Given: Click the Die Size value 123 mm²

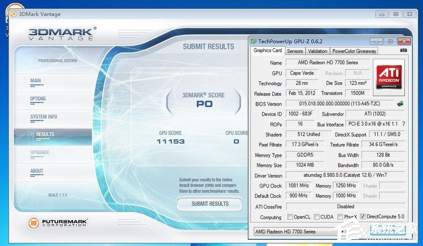Looking at the screenshot, I should click(x=357, y=83).
